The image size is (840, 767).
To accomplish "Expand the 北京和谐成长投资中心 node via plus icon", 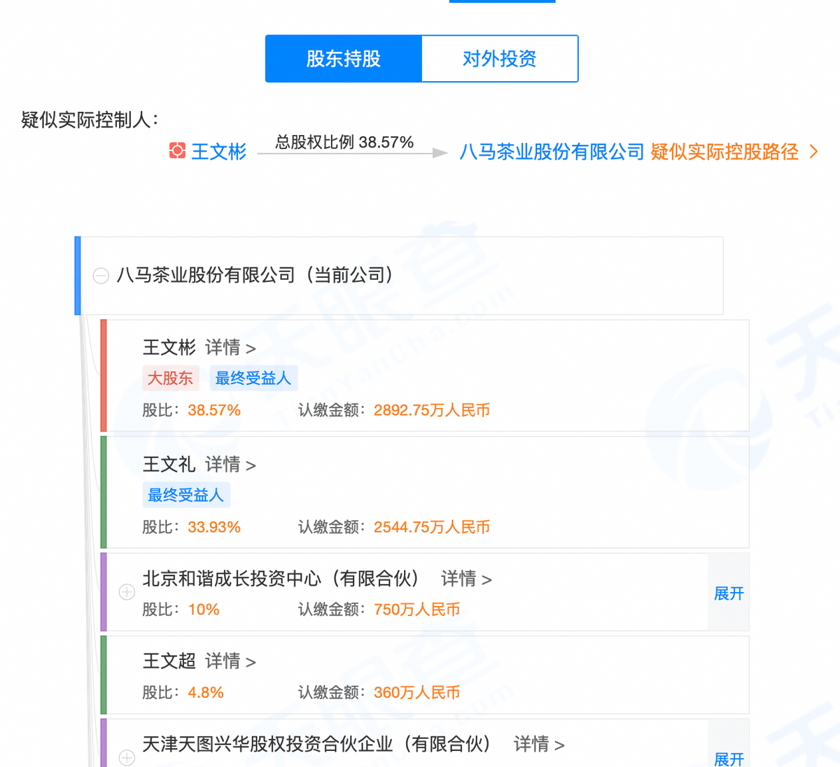I will coord(127,592).
